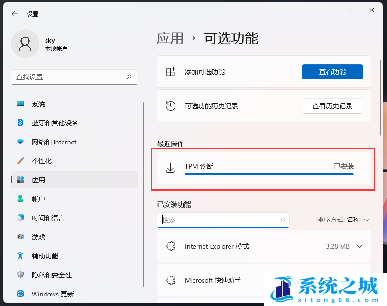Expand the Internet Explorer 模式 entry
The image size is (387, 306).
[359, 246]
